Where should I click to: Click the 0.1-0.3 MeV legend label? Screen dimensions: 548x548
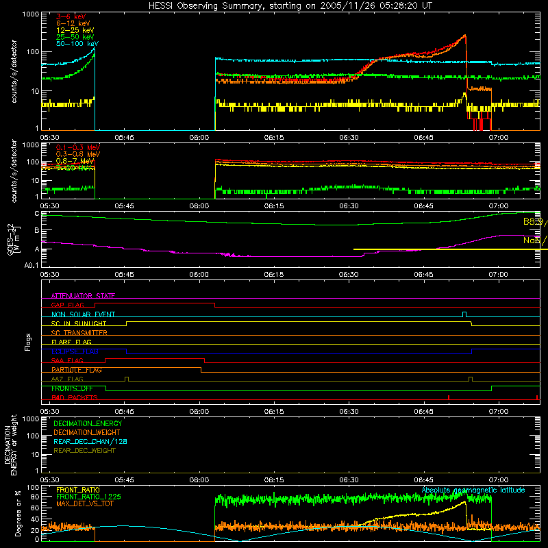point(78,147)
